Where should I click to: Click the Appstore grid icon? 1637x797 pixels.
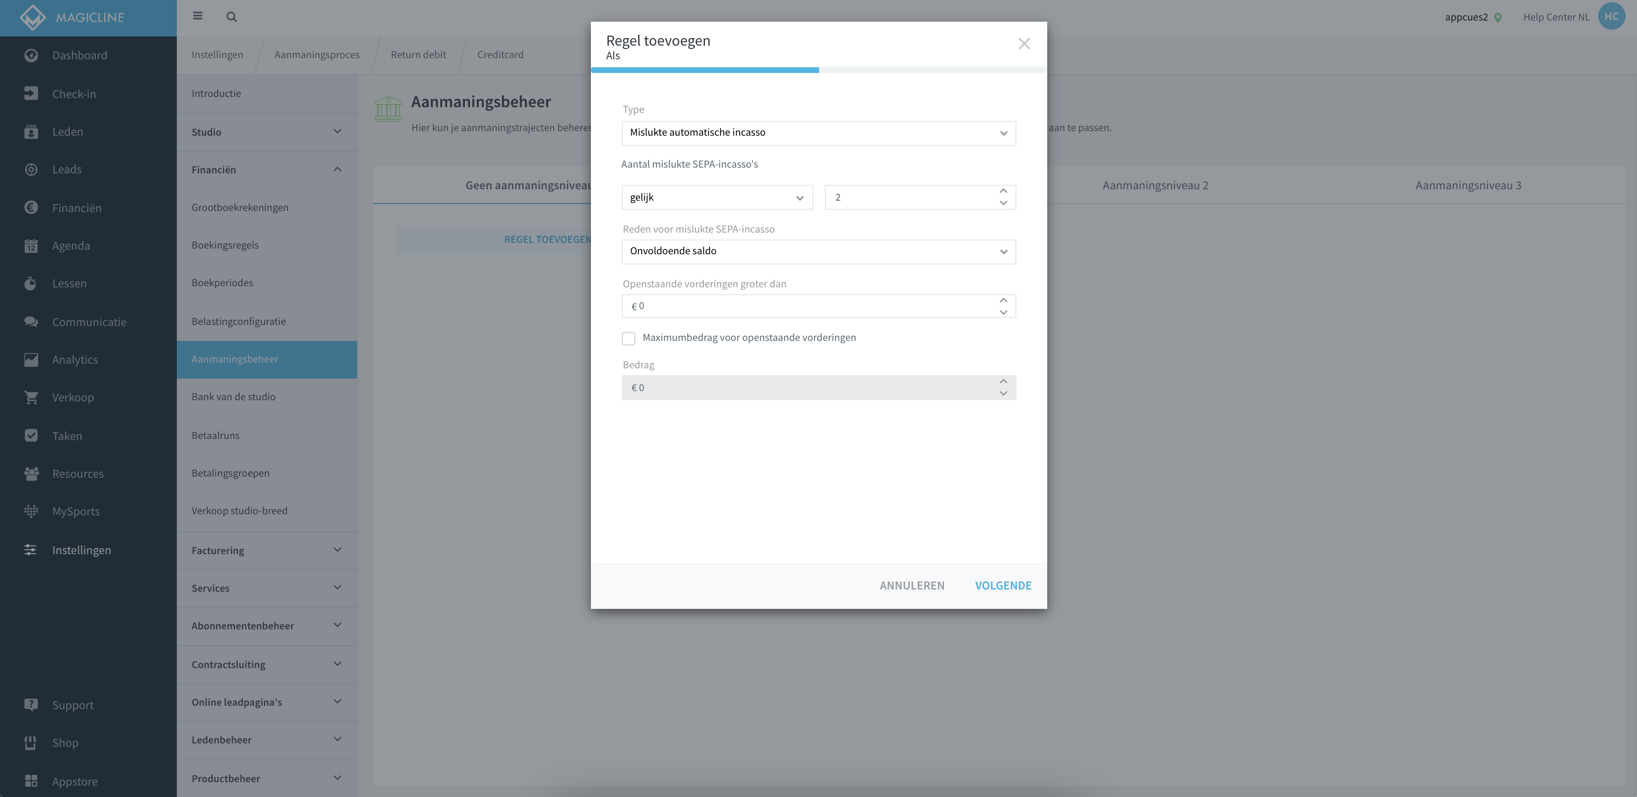(31, 781)
